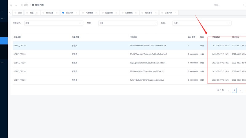The width and height of the screenshot is (246, 138).
Task: Click update time 2022-08-27 13:15:11
Action: click(220, 71)
